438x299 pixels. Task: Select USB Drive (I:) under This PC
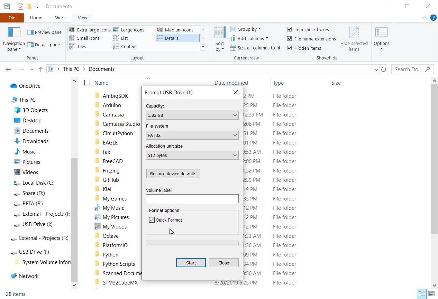pyautogui.click(x=37, y=224)
